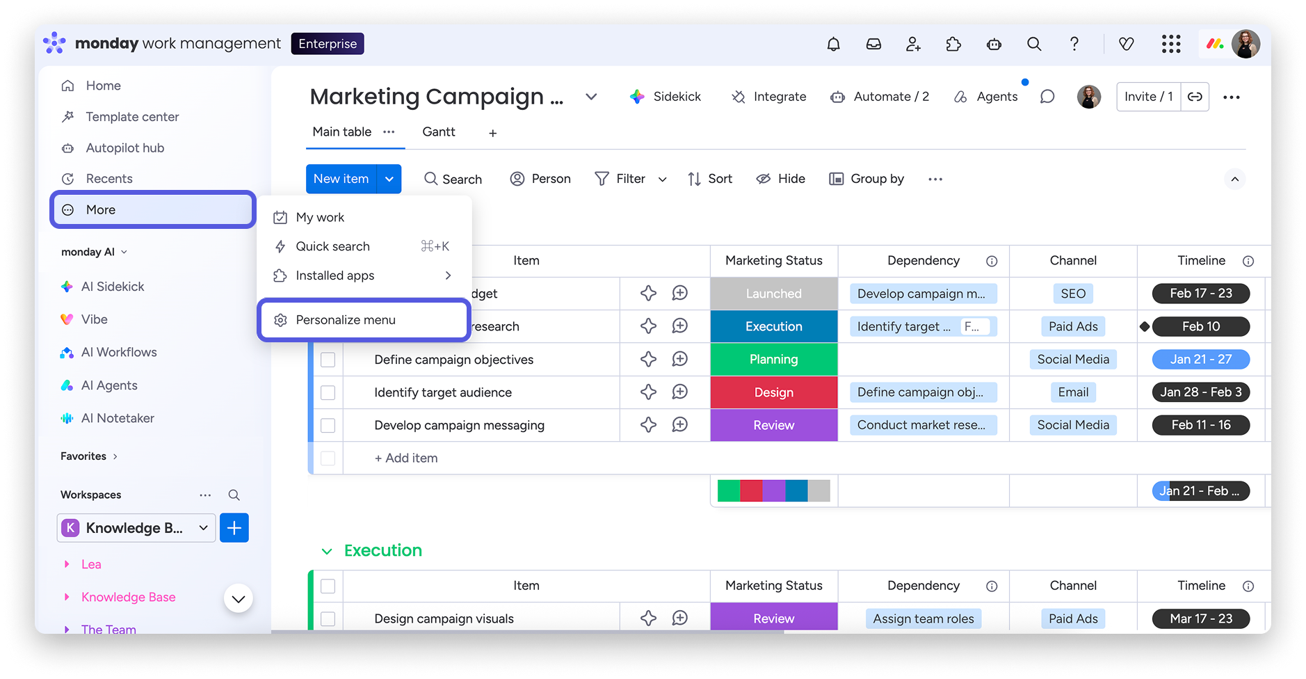Change the Planning status cell
The image size is (1306, 679).
pyautogui.click(x=774, y=360)
